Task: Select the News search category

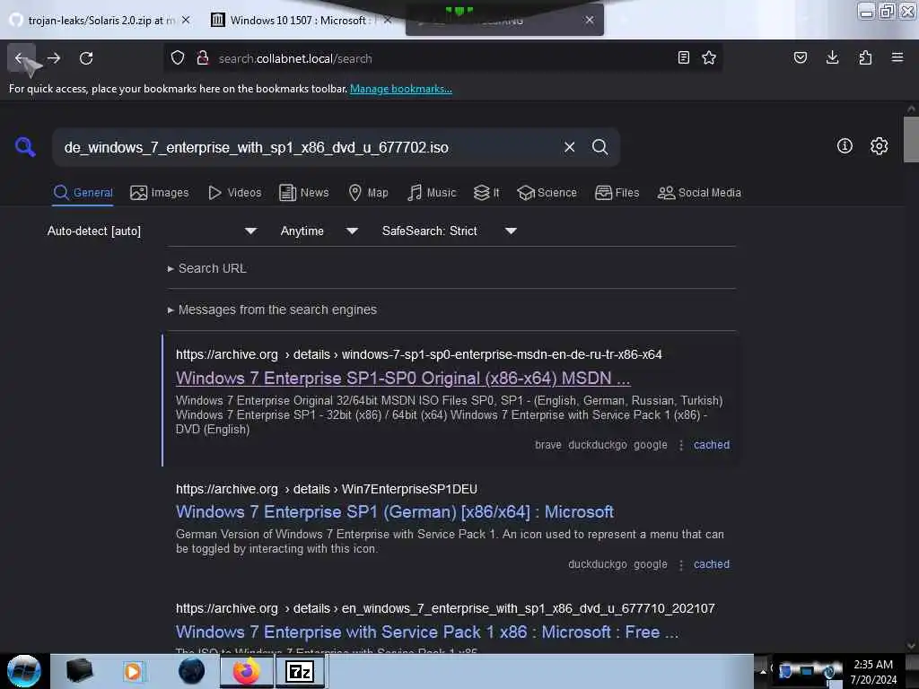Action: [x=303, y=193]
